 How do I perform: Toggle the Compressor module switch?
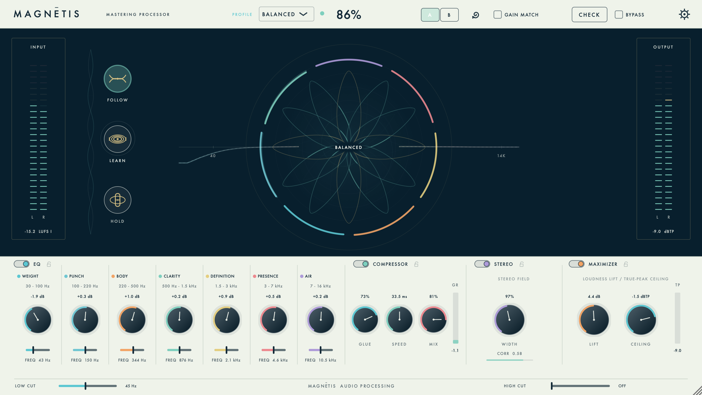tap(361, 264)
